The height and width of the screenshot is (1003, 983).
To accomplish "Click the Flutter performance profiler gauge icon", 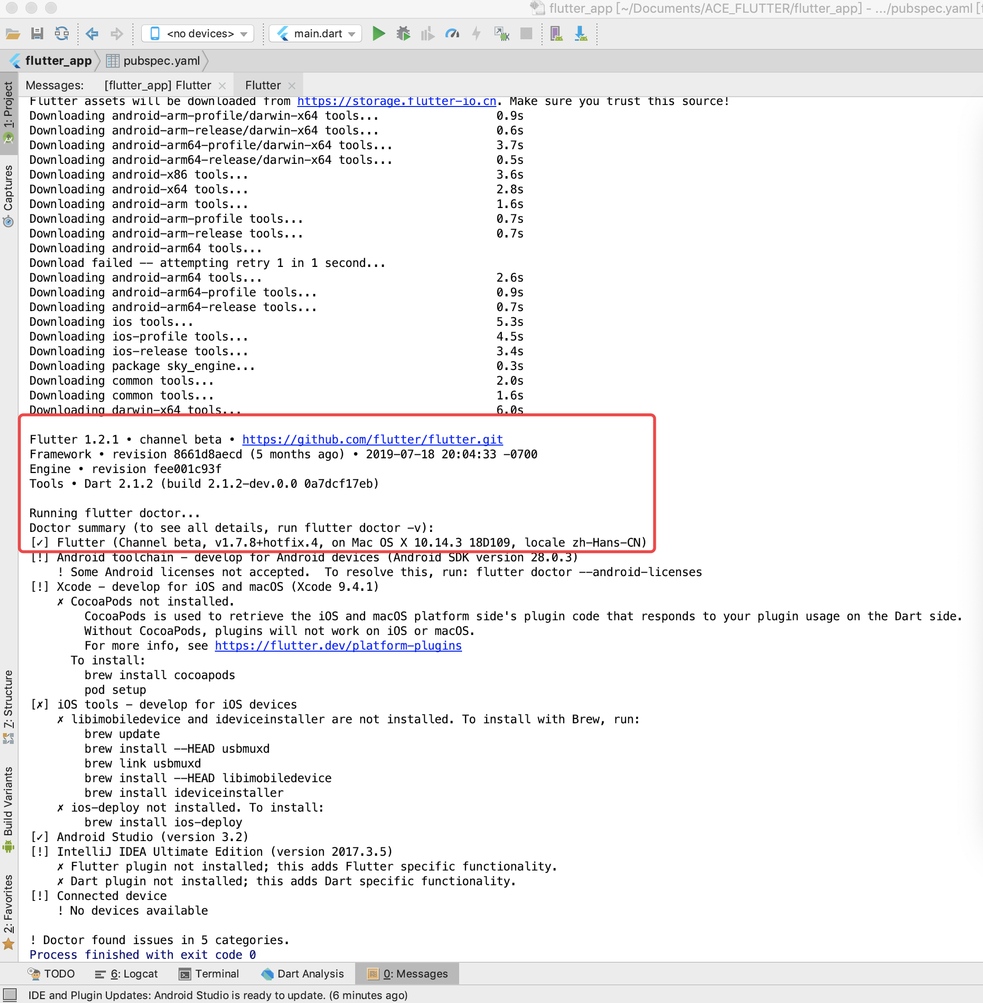I will point(452,33).
